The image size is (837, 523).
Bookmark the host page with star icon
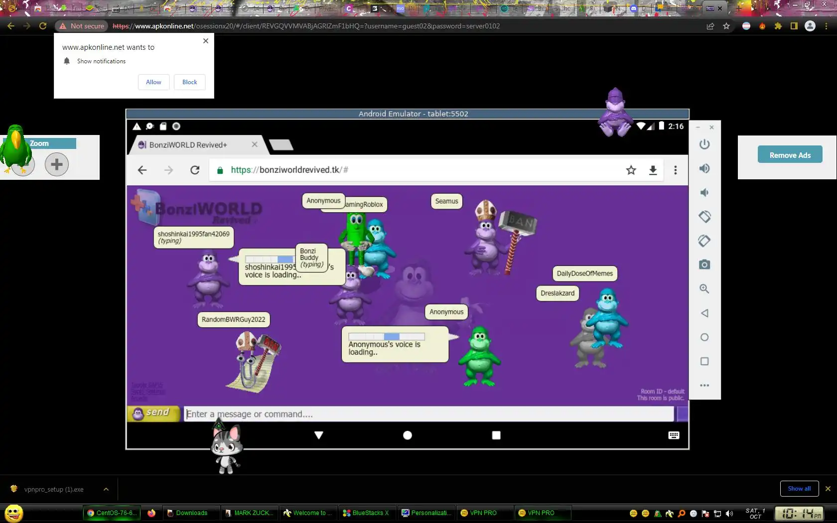click(726, 26)
